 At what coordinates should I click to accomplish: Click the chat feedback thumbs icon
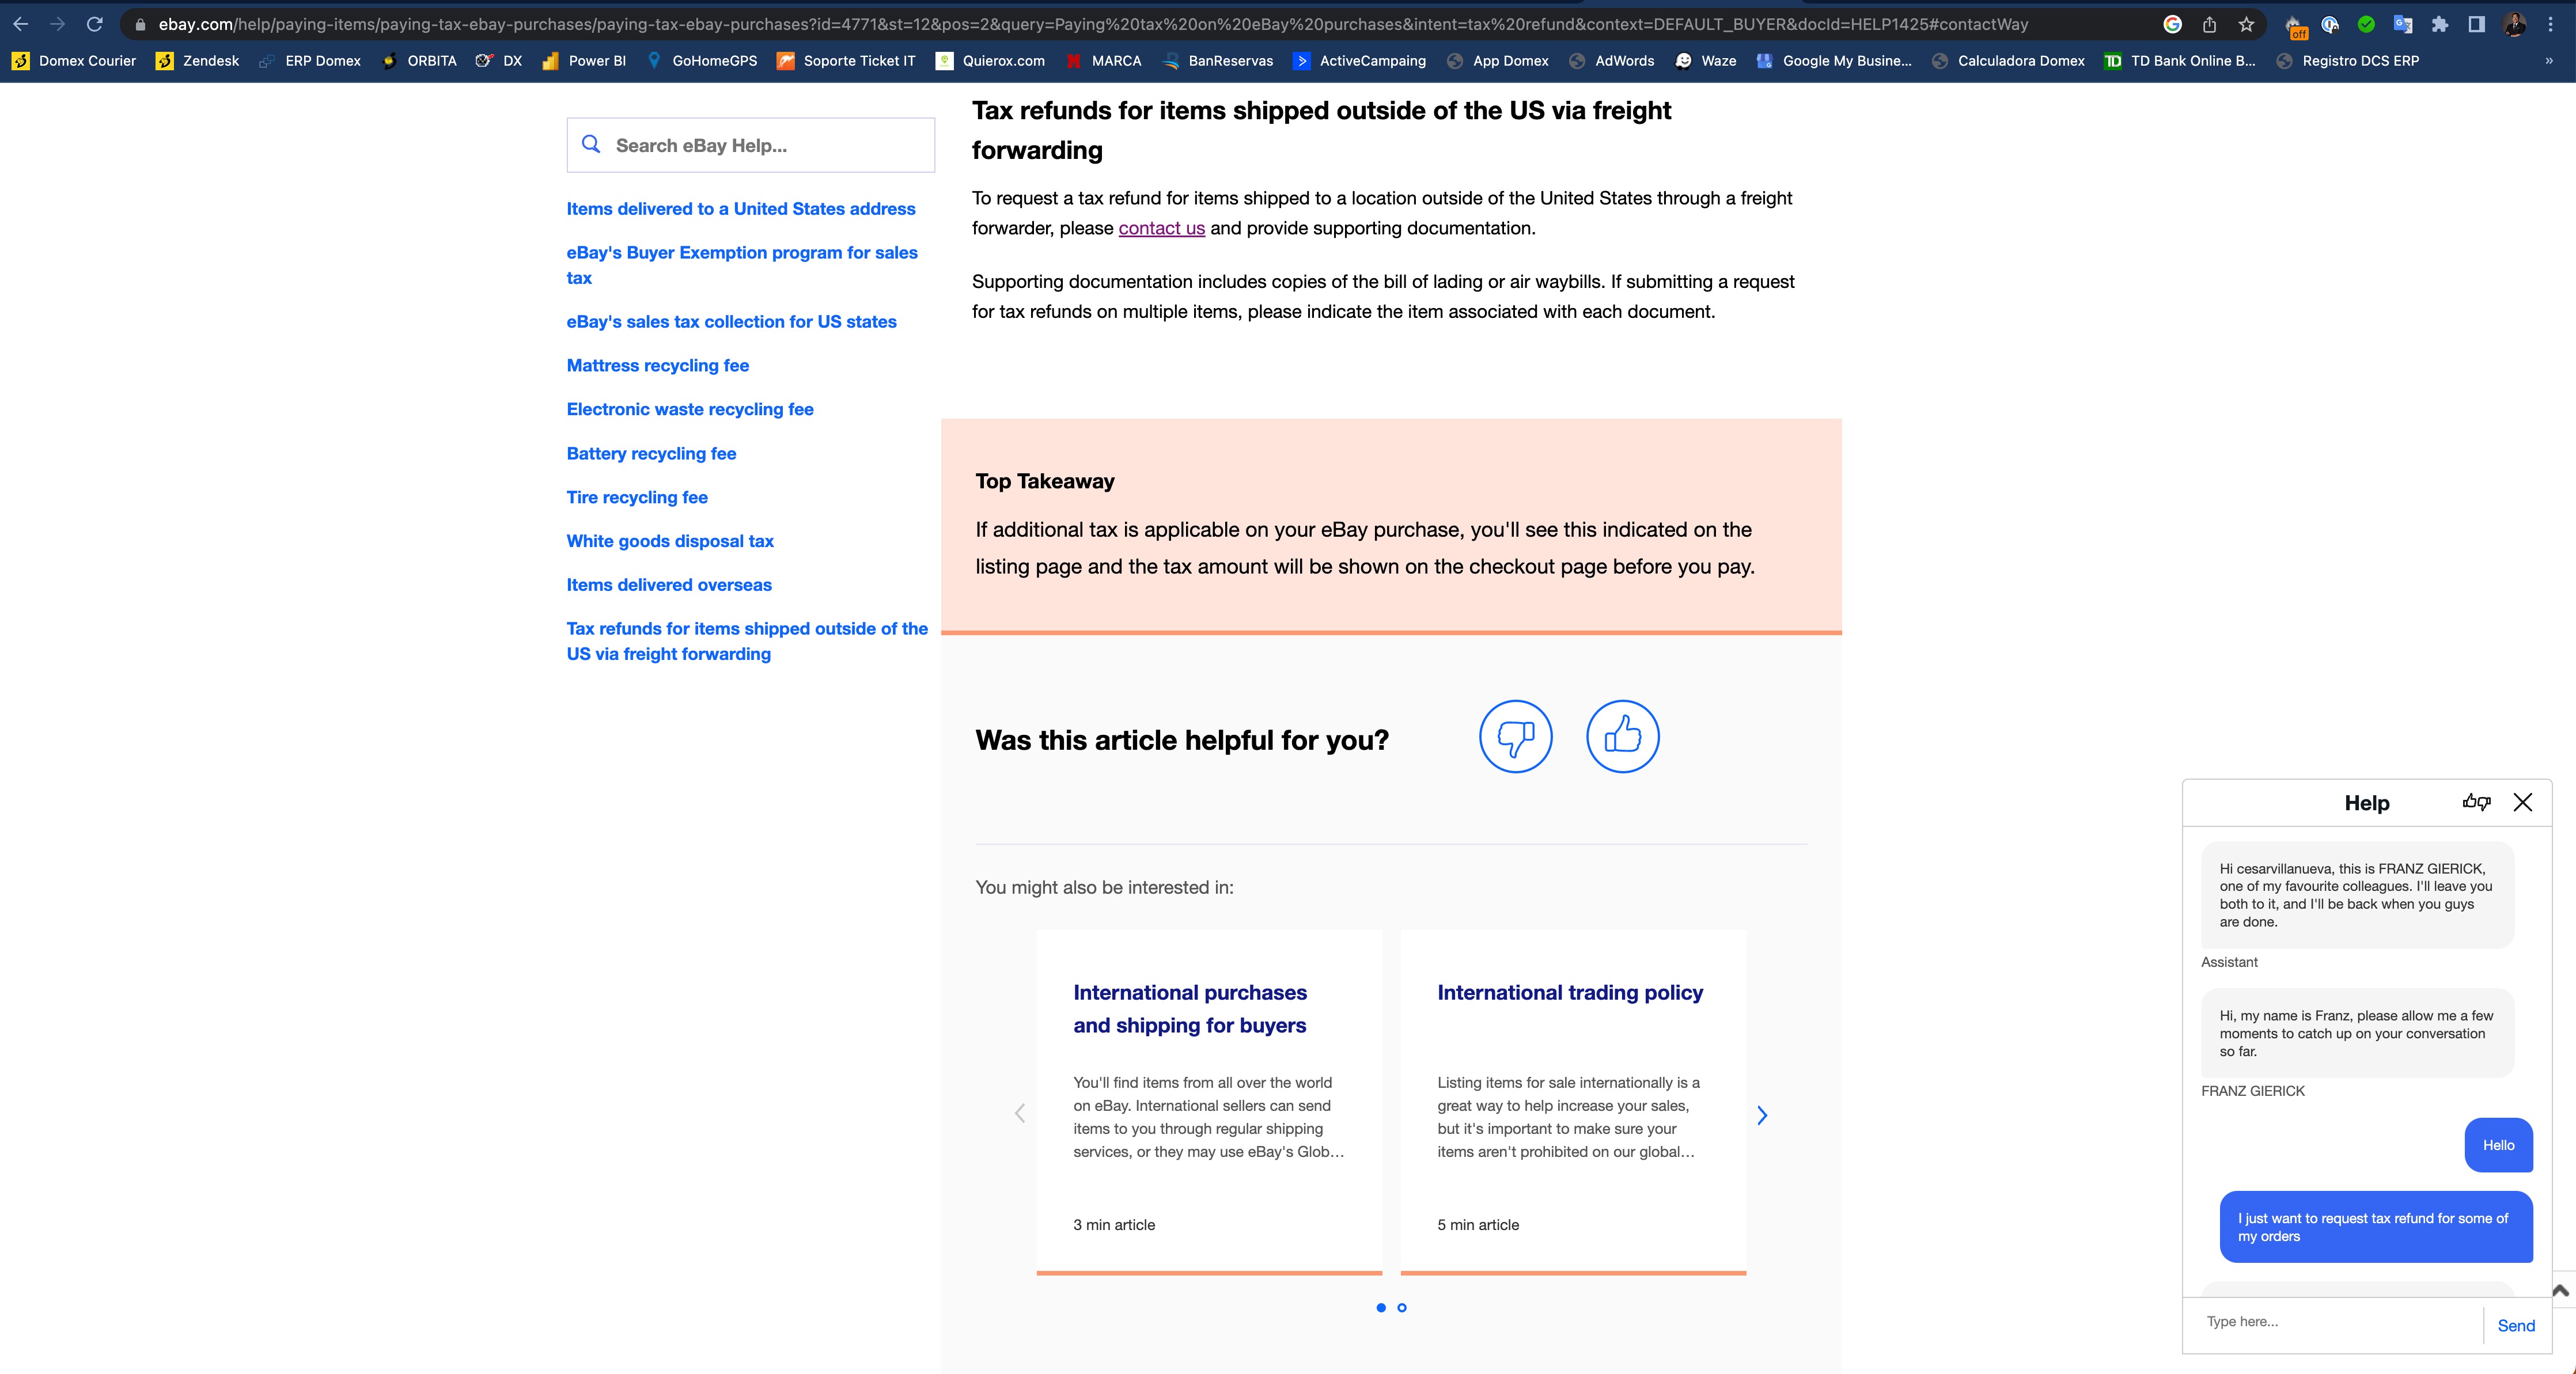click(x=2476, y=802)
